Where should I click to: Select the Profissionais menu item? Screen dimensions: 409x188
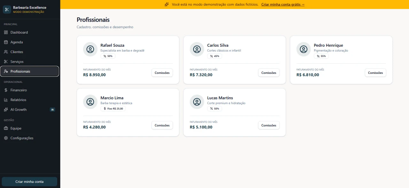tap(30, 71)
